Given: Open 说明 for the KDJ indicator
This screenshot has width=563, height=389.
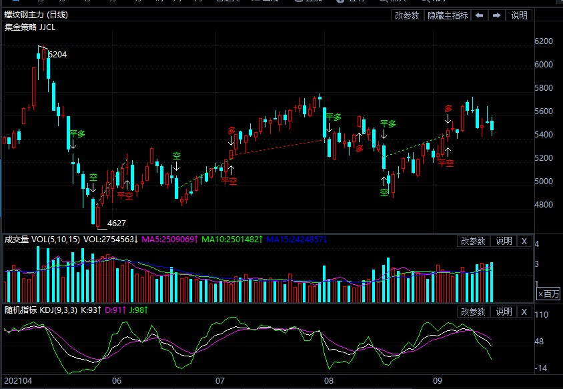Looking at the screenshot, I should (504, 312).
